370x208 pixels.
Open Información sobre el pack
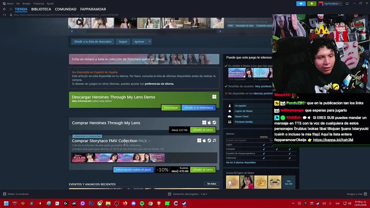click(133, 170)
